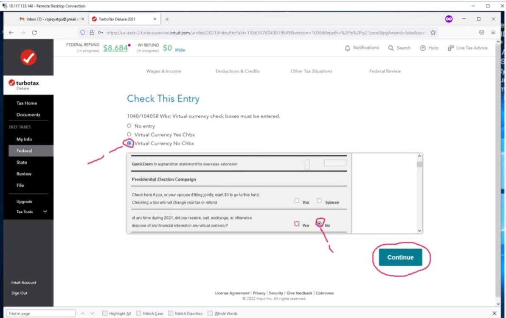
Task: Click Upgrade in sidebar
Action: 24,202
